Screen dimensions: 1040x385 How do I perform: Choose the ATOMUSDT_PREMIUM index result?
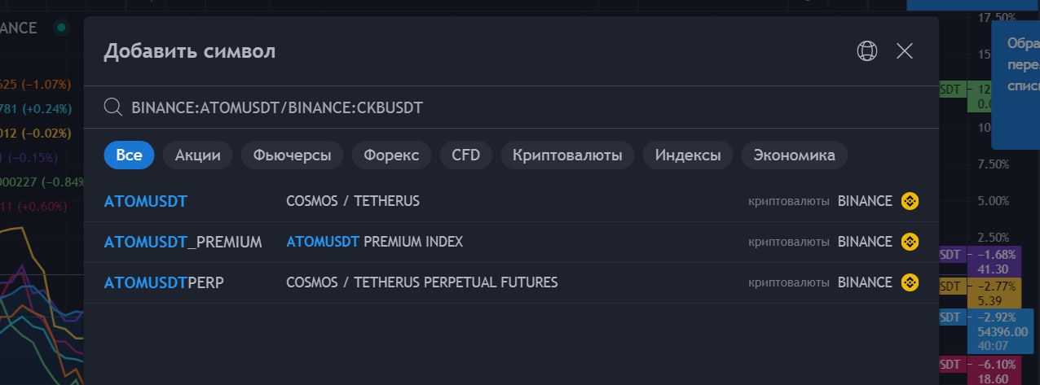click(511, 242)
